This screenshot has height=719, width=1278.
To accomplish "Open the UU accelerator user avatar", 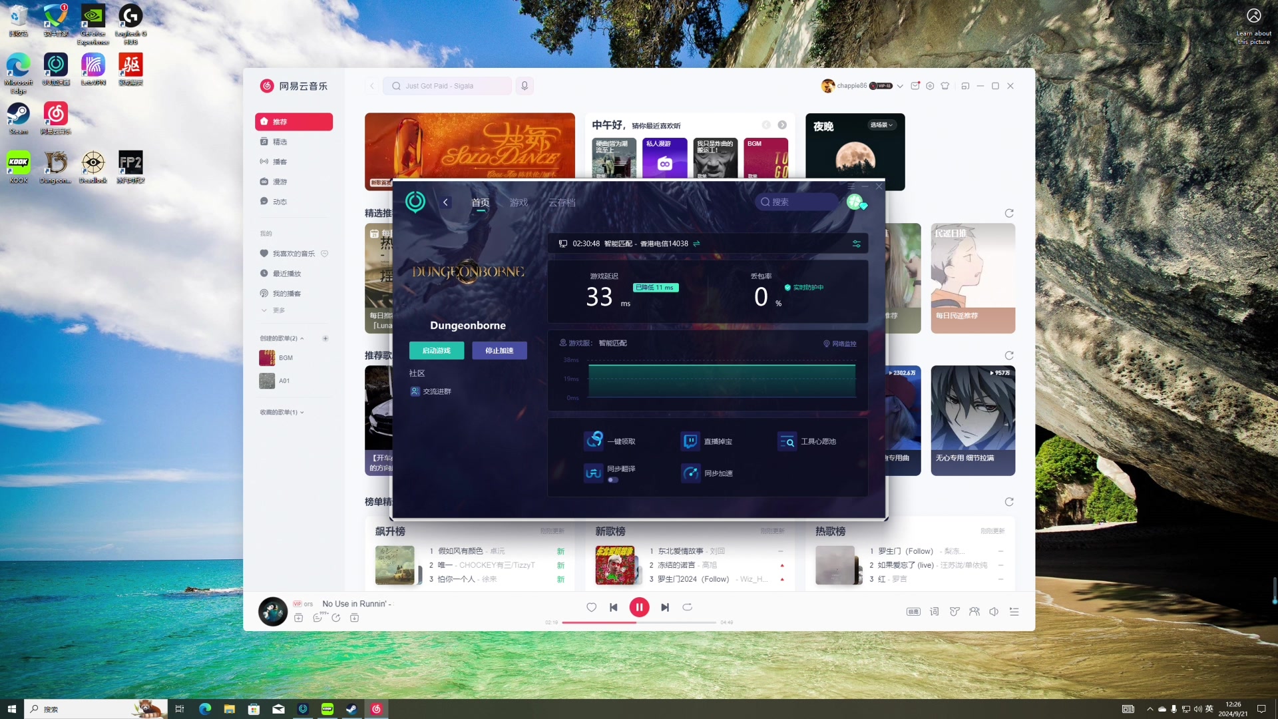I will click(856, 202).
